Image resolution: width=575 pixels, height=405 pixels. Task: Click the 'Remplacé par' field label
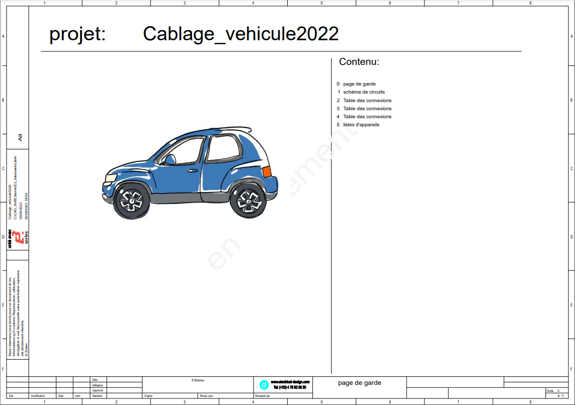263,396
